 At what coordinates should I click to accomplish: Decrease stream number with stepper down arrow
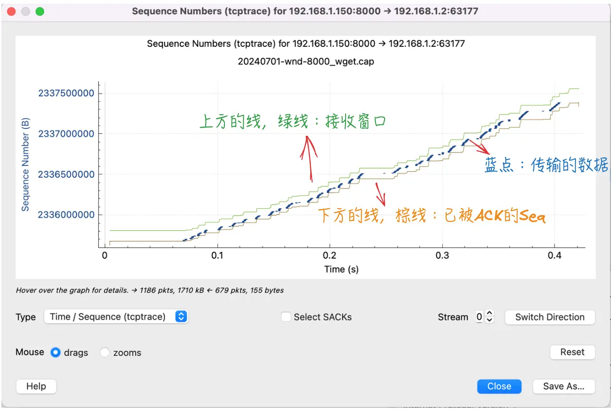pos(490,320)
